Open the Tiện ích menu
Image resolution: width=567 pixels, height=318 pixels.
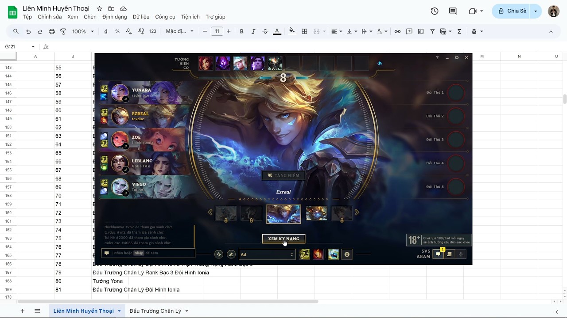pyautogui.click(x=190, y=17)
